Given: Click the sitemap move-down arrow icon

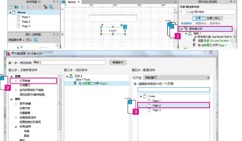Looking at the screenshot, I should click(x=28, y=7).
